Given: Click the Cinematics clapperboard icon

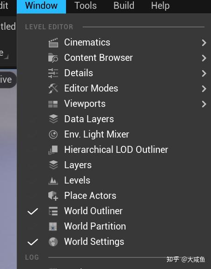Looking at the screenshot, I should (53, 43).
